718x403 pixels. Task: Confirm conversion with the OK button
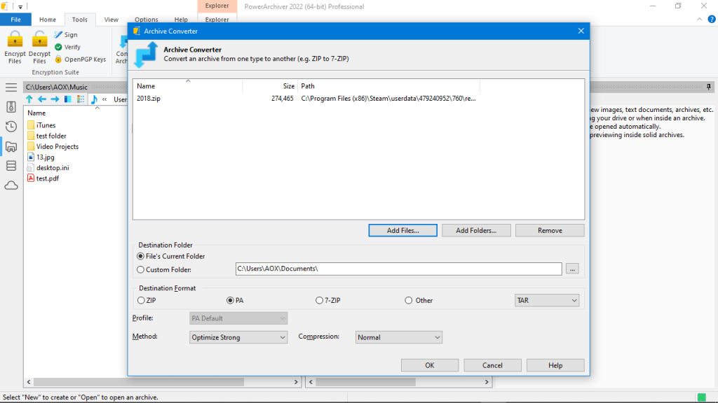pyautogui.click(x=430, y=365)
